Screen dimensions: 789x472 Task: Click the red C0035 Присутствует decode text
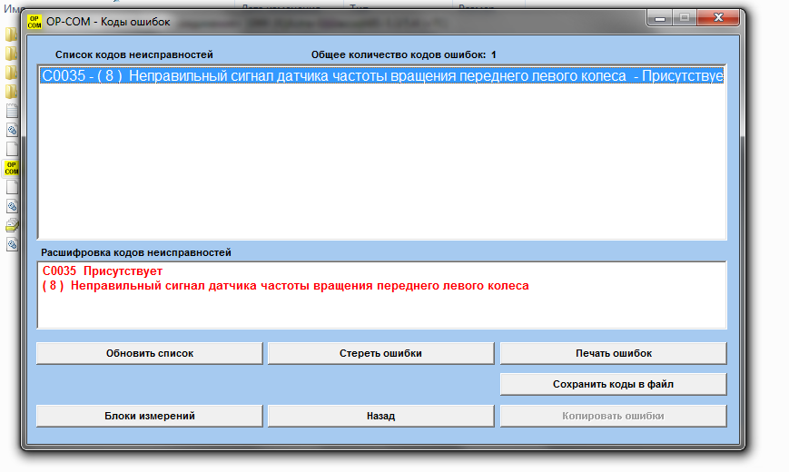coord(103,270)
